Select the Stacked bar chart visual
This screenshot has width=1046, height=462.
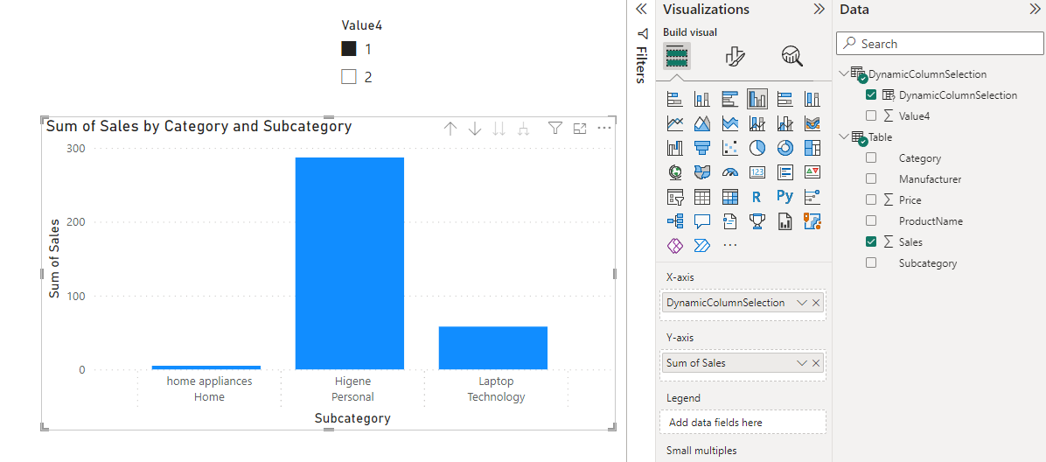[x=674, y=100]
